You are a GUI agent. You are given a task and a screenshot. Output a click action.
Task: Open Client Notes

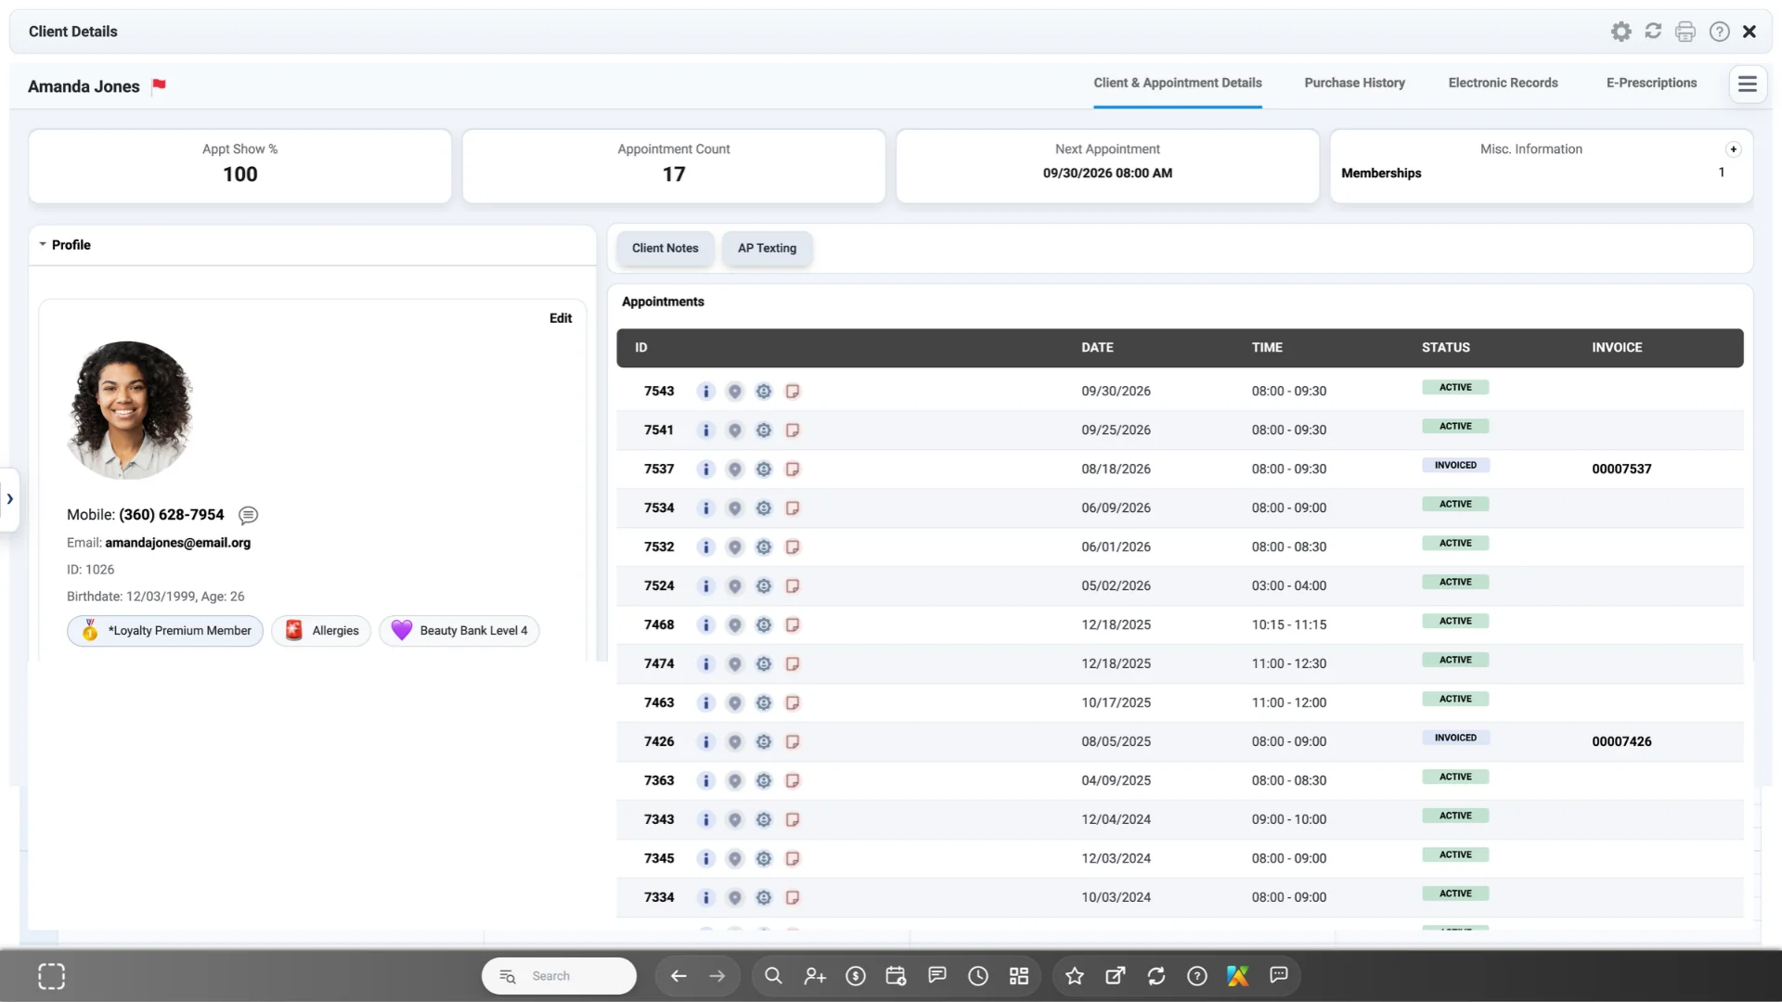coord(665,249)
